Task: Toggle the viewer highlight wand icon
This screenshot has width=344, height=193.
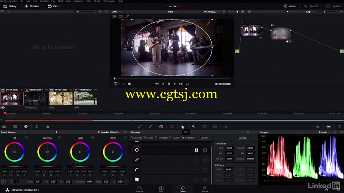Action: 127,16
